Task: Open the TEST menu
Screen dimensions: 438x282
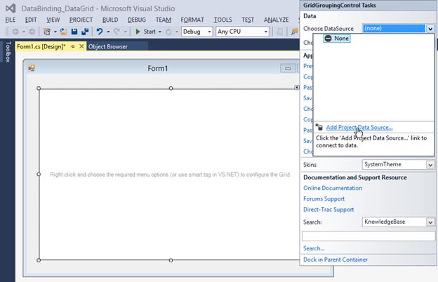Action: 248,20
